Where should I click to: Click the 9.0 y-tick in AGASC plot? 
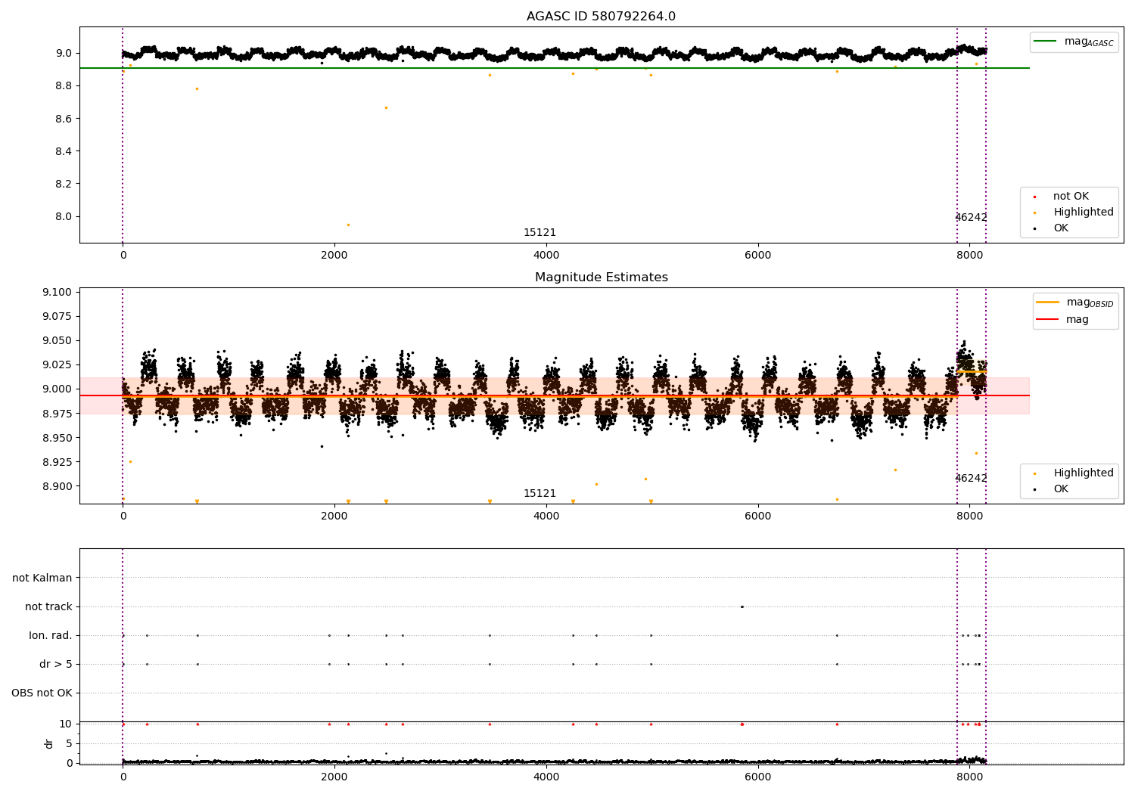(64, 54)
